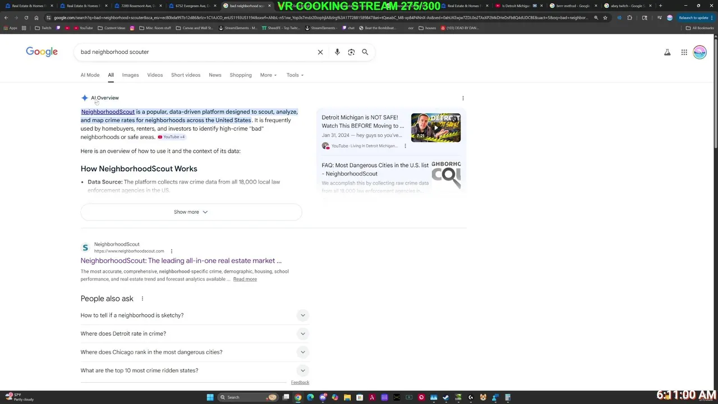Clear the search query with the X
The height and width of the screenshot is (404, 718).
[320, 52]
